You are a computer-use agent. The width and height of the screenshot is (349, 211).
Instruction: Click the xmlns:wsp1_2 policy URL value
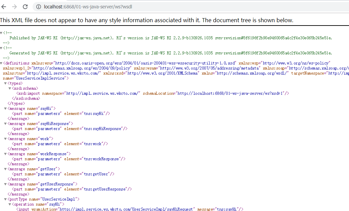point(82,68)
